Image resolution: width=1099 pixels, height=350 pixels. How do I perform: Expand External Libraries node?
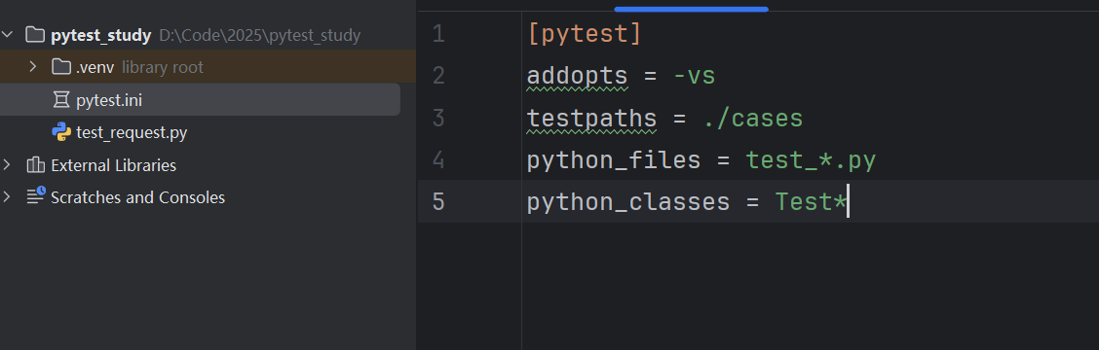point(7,165)
